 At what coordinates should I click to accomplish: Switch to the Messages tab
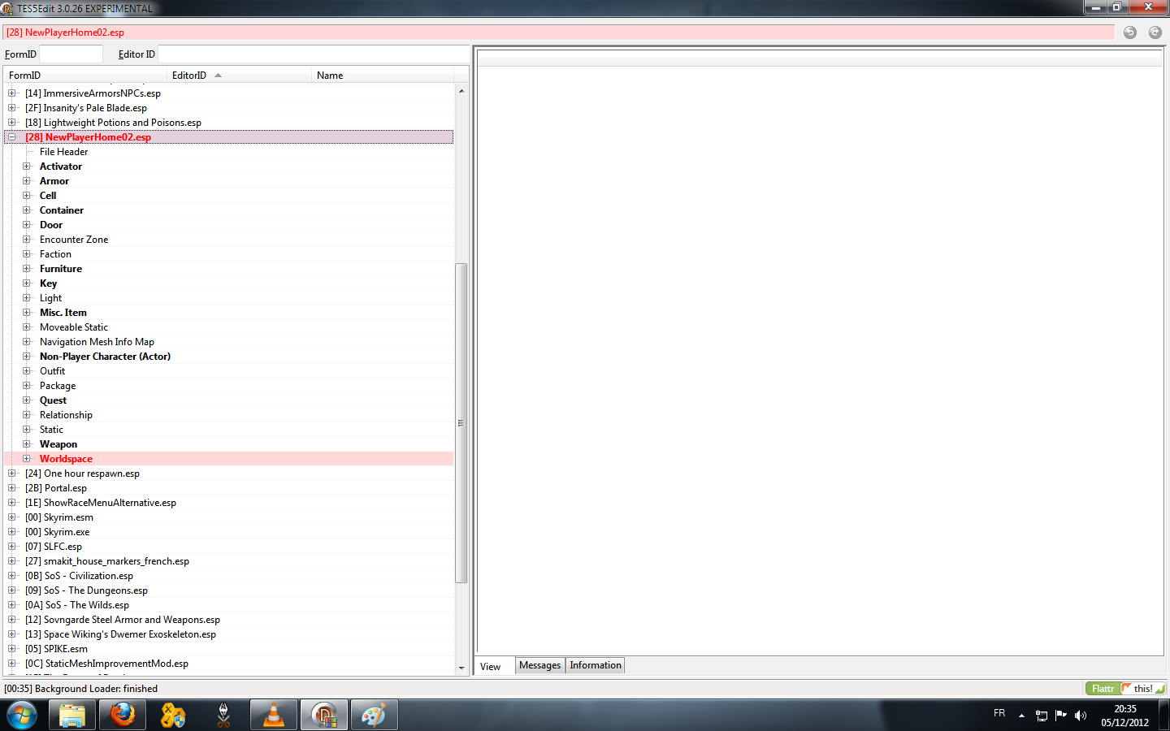point(539,665)
